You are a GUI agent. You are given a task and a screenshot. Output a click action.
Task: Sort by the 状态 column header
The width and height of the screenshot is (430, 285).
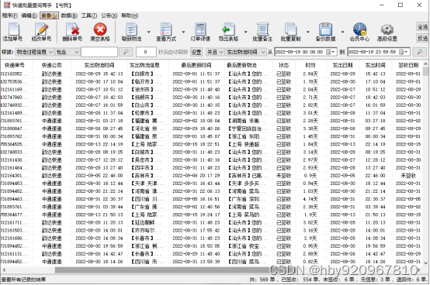click(284, 65)
